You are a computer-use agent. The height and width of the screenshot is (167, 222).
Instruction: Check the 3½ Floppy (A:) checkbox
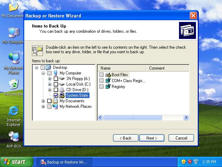(x=56, y=79)
